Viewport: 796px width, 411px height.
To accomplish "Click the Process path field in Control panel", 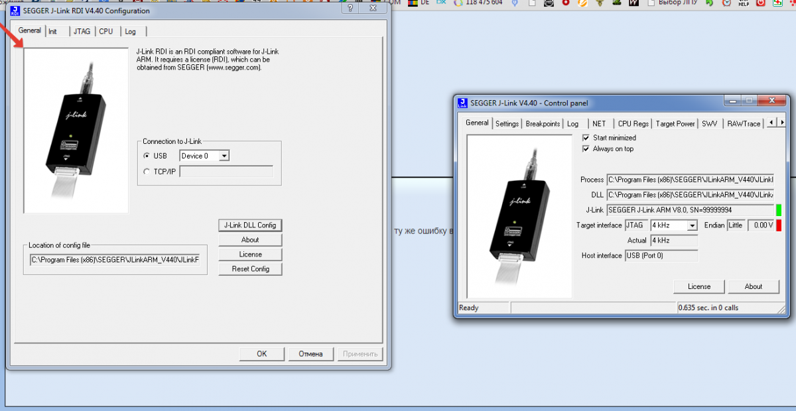I will tap(690, 180).
